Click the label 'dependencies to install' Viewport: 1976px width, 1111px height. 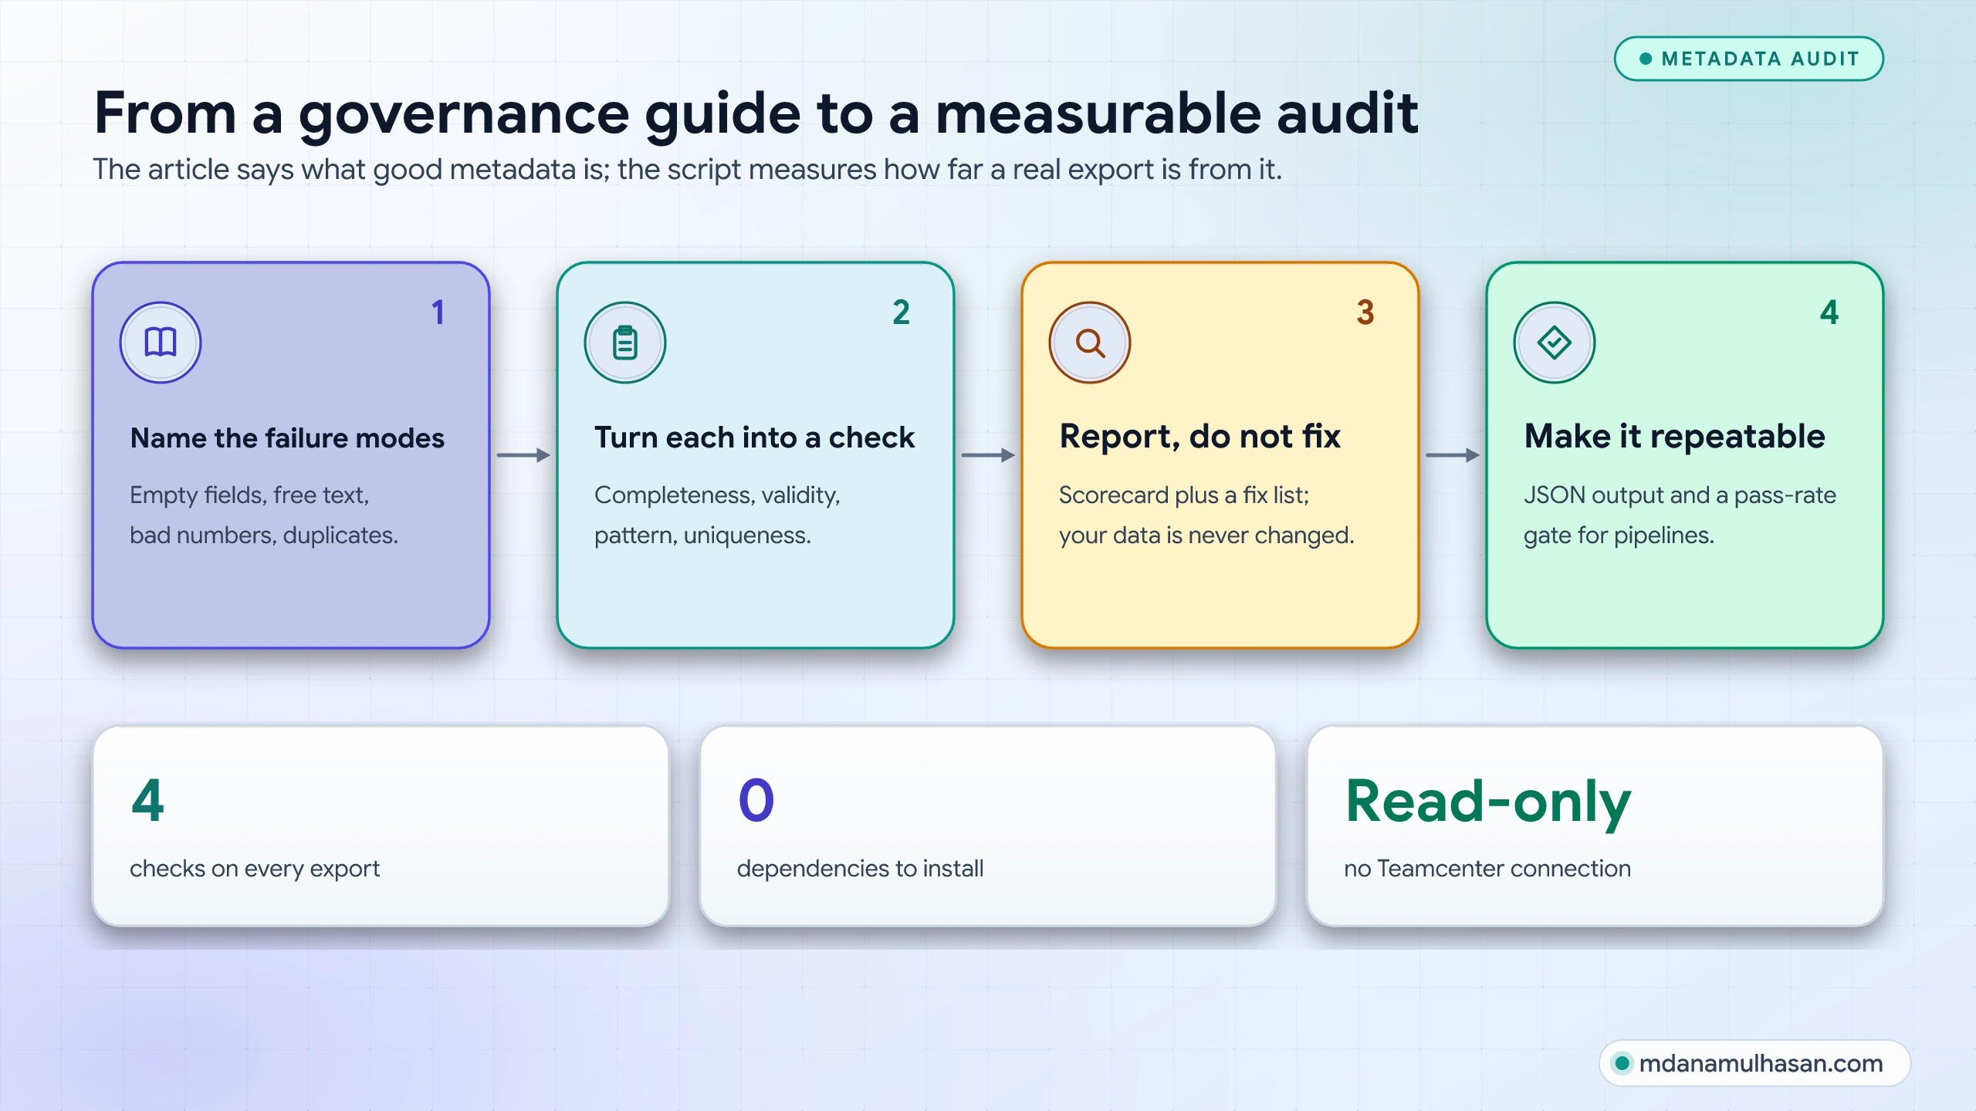pyautogui.click(x=860, y=869)
